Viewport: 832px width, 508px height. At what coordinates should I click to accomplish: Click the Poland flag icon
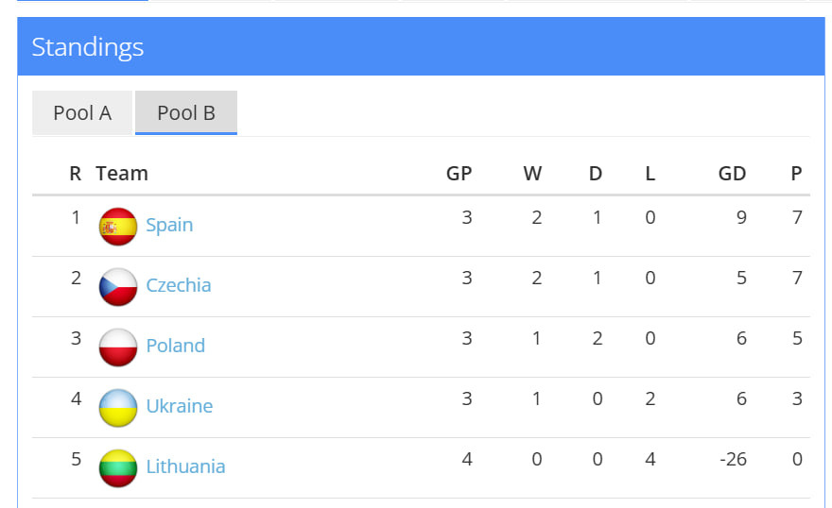point(118,347)
